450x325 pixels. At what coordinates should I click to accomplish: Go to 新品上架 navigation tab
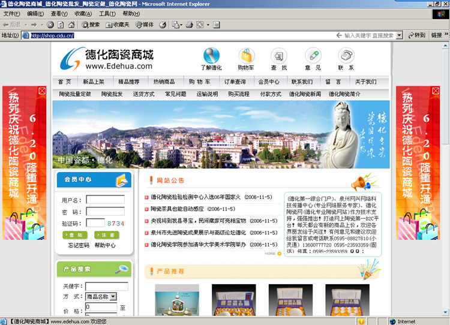point(94,82)
